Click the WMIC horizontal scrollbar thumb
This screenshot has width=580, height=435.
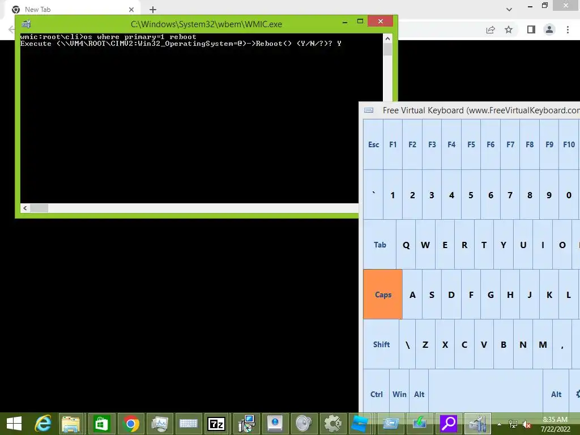tap(39, 208)
